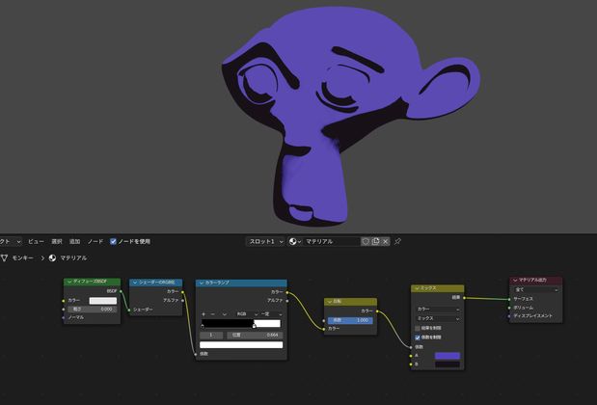Click the モンキー breadcrumb label
Image resolution: width=597 pixels, height=405 pixels.
pos(22,258)
